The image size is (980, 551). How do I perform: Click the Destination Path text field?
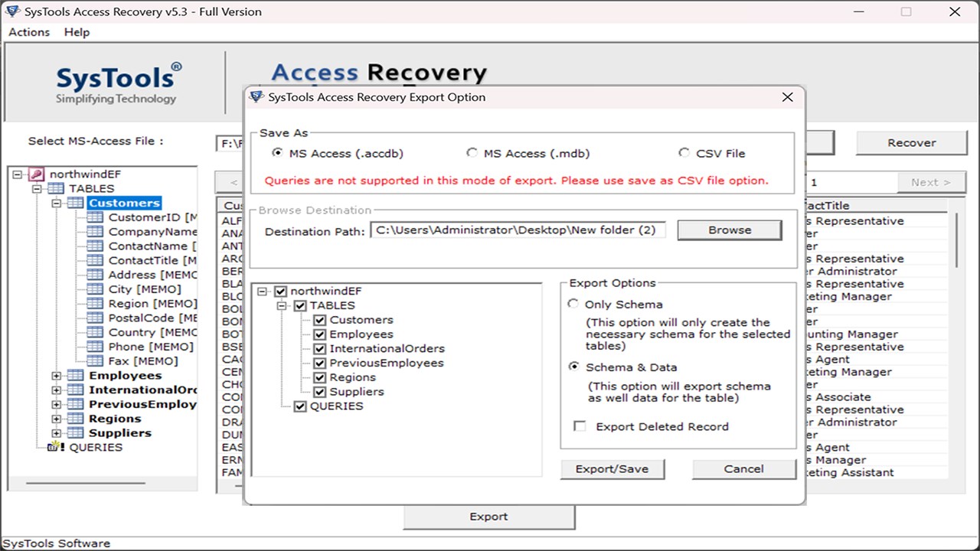pos(518,230)
